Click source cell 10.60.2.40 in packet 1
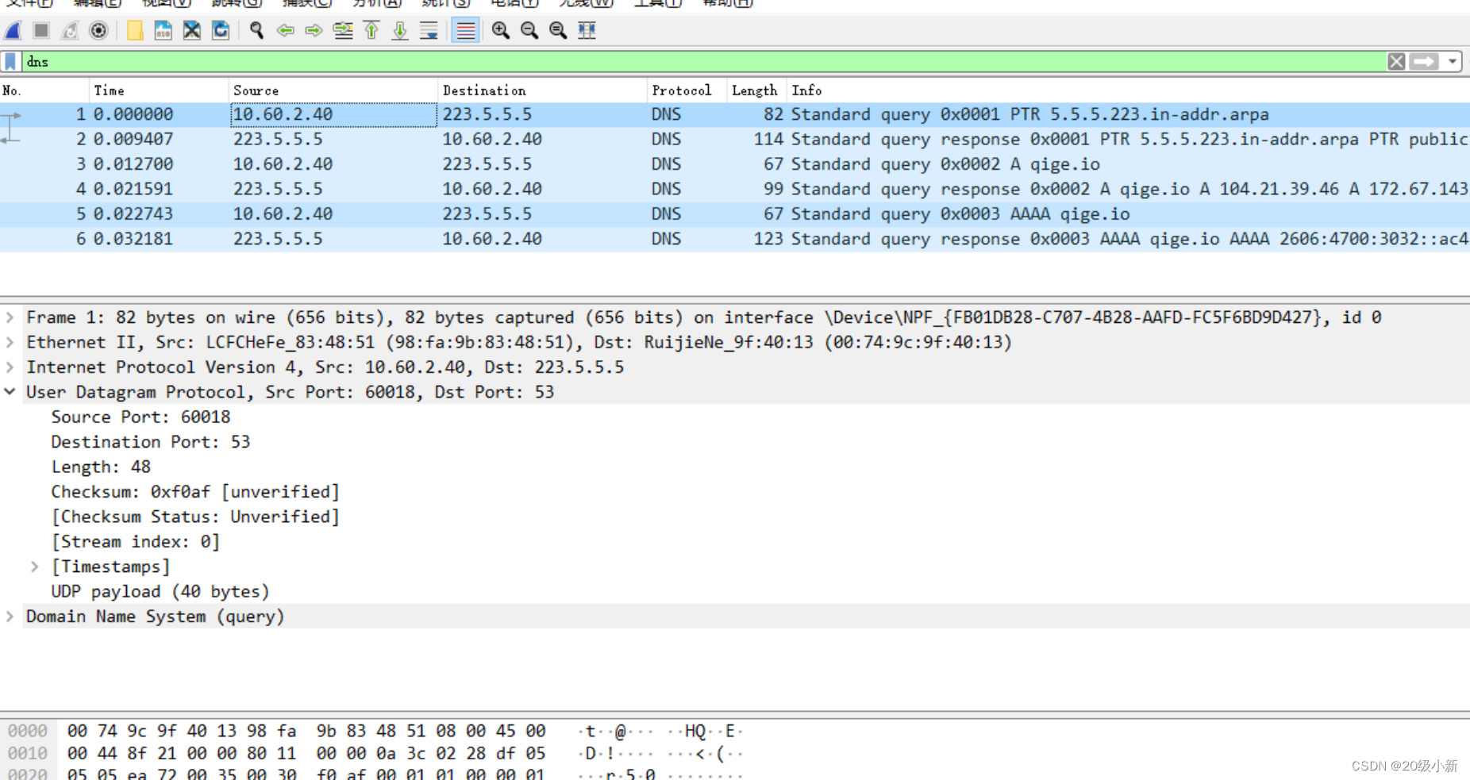Viewport: 1470px width, 780px height. click(x=333, y=114)
